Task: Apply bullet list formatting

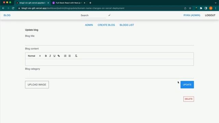Action: (69, 56)
